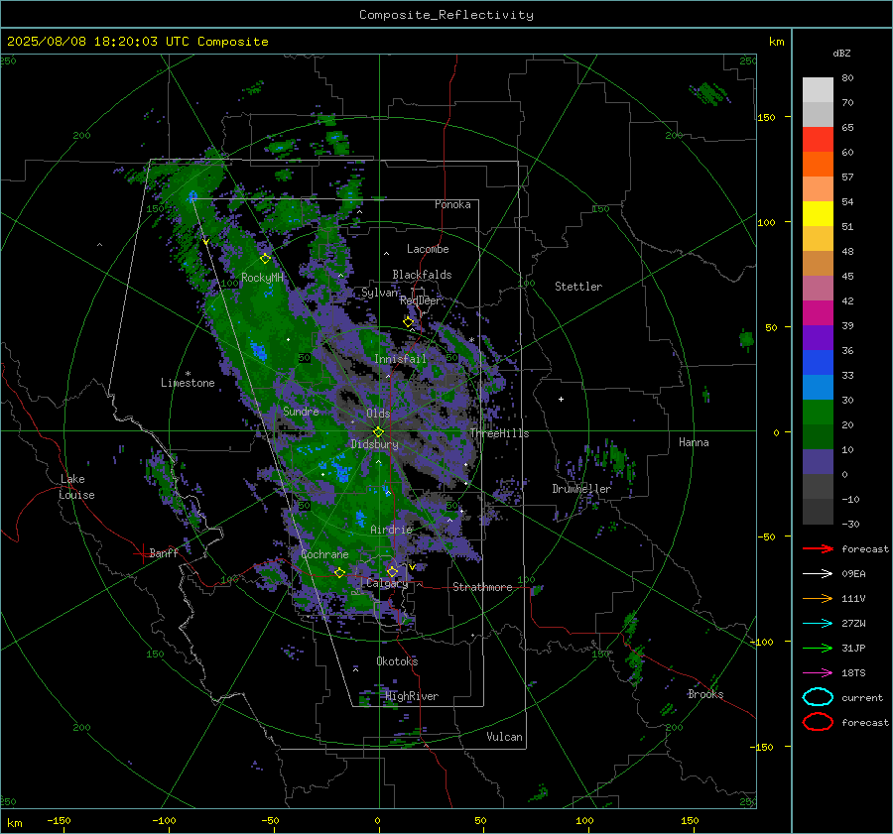Screen dimensions: 893x834
Task: Click the white 09EA arrow icon
Action: [x=818, y=573]
